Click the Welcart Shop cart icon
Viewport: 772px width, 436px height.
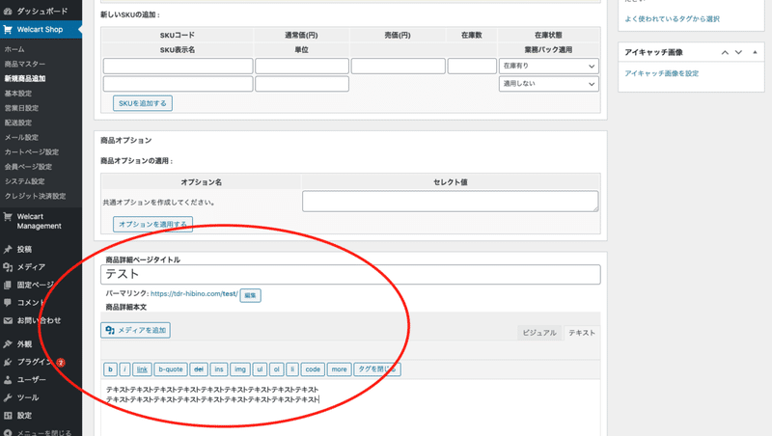[8, 30]
